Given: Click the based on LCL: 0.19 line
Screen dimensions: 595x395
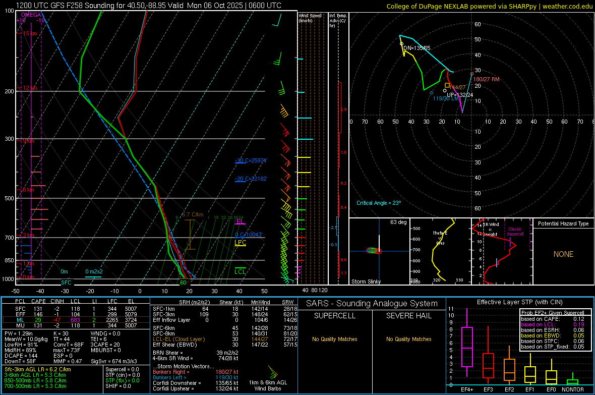Looking at the screenshot, I should (553, 324).
